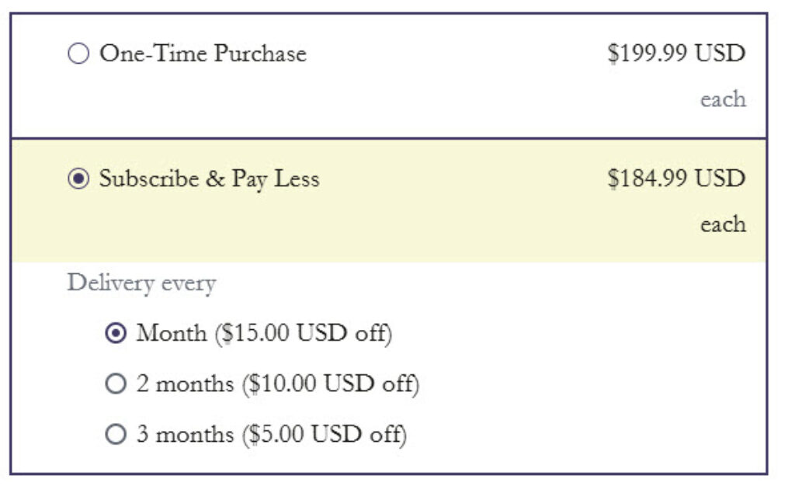This screenshot has width=795, height=486.
Task: Select the One-Time Purchase radio button
Action: [78, 54]
